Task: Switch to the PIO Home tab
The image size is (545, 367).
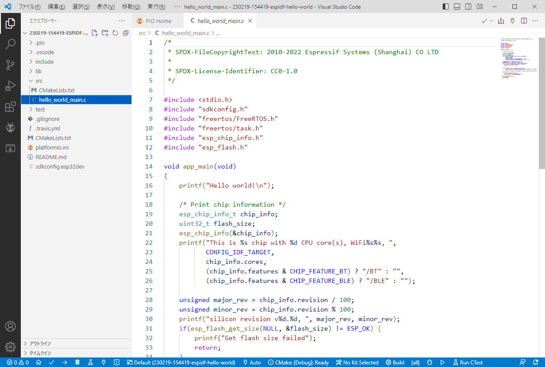Action: click(x=158, y=21)
